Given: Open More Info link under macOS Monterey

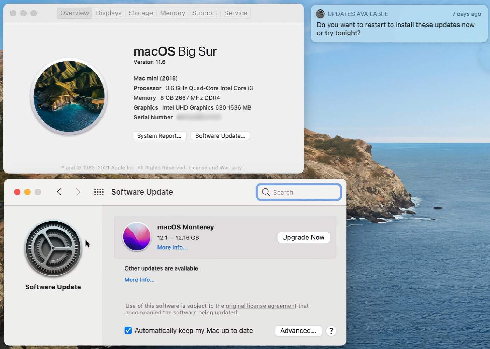Looking at the screenshot, I should pos(173,247).
